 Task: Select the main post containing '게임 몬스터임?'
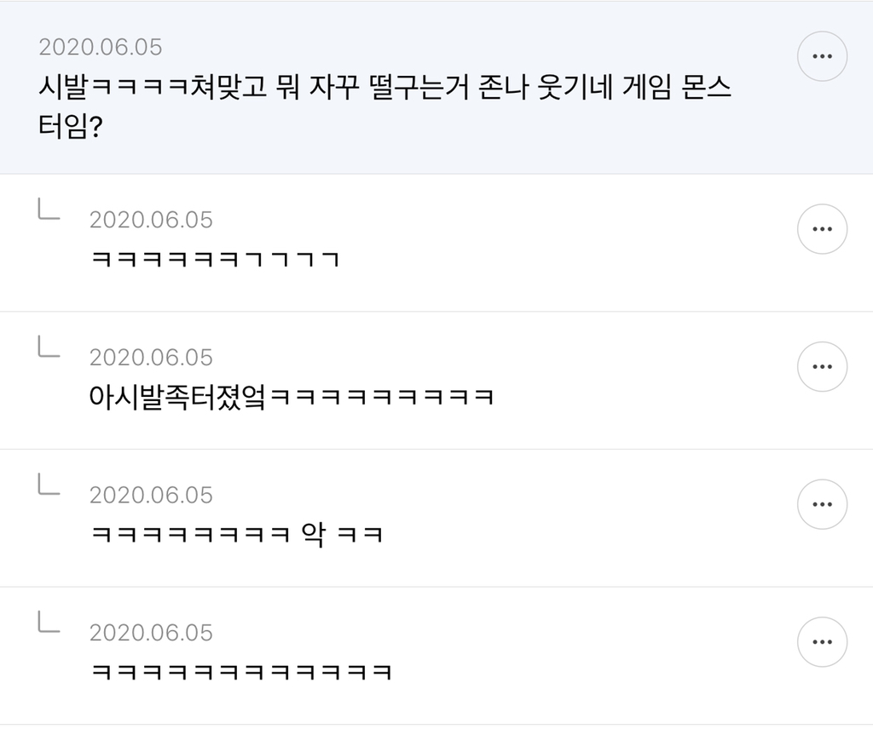[x=384, y=102]
